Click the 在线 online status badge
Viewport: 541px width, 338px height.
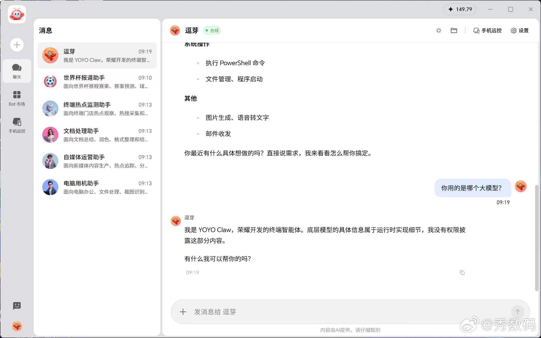coord(212,31)
